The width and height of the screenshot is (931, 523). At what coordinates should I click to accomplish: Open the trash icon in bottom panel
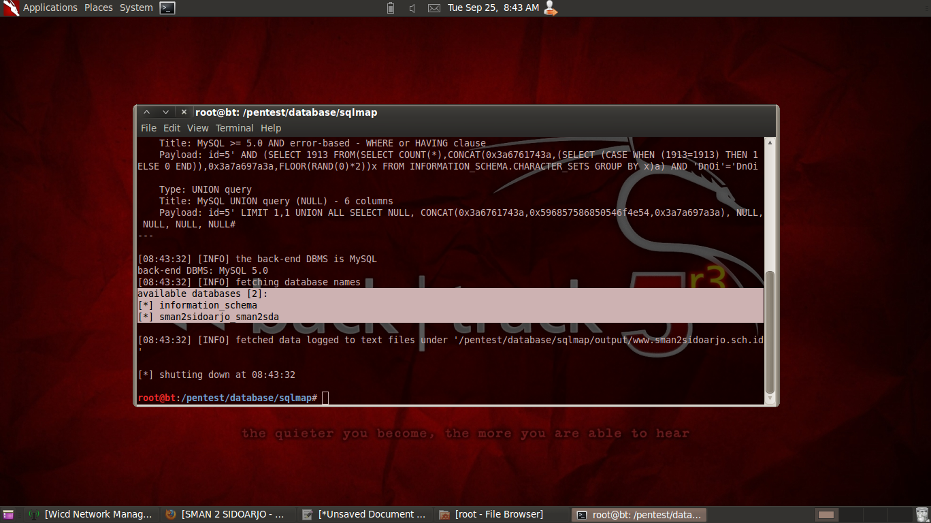(921, 515)
